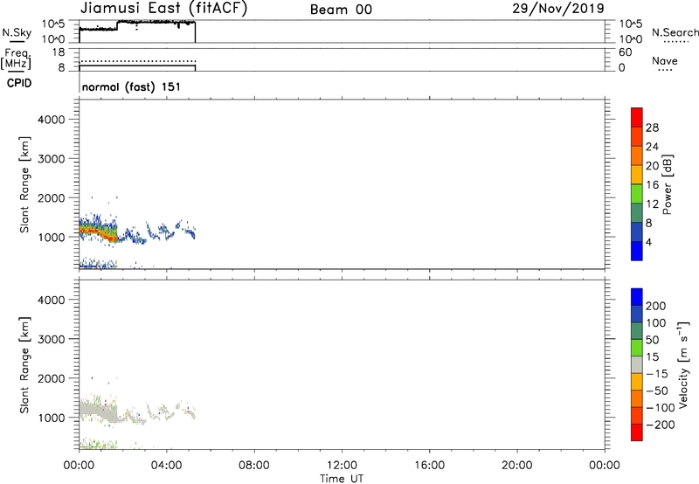Click the 'Velocity [m s-1]' colorbar label
The image size is (699, 484).
[x=683, y=364]
